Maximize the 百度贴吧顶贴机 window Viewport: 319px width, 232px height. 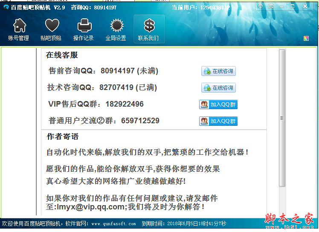[293, 6]
